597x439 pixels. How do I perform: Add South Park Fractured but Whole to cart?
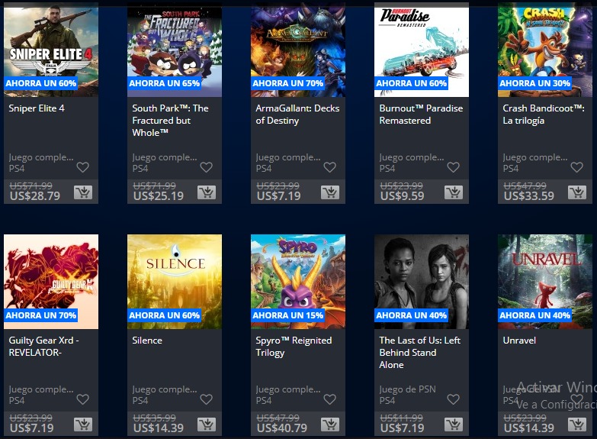click(x=207, y=192)
